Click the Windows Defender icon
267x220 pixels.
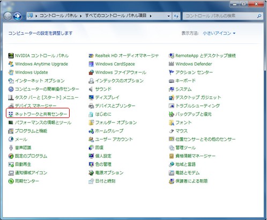pyautogui.click(x=172, y=64)
